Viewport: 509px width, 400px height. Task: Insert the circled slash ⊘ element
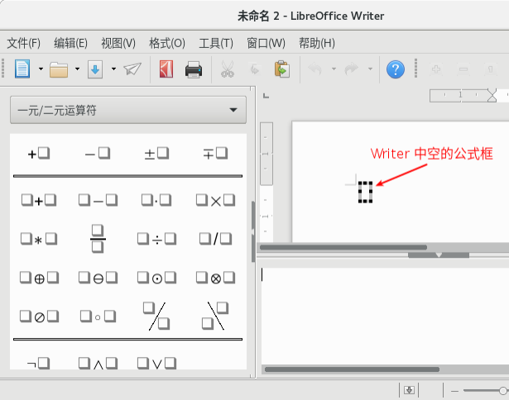pos(39,317)
